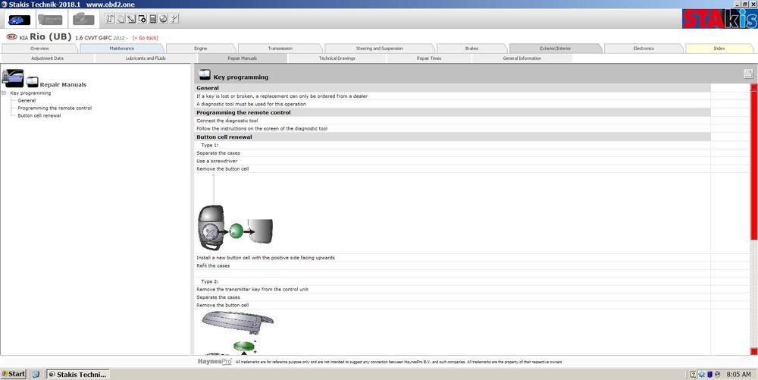Image resolution: width=758 pixels, height=380 pixels.
Task: Click the blue shield tray icon
Action: pyautogui.click(x=709, y=374)
